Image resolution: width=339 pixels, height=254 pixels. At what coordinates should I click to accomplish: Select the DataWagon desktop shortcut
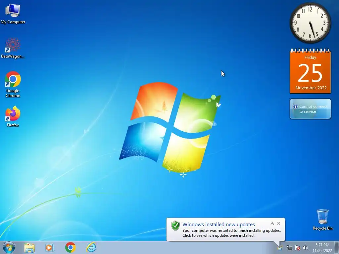pyautogui.click(x=13, y=48)
